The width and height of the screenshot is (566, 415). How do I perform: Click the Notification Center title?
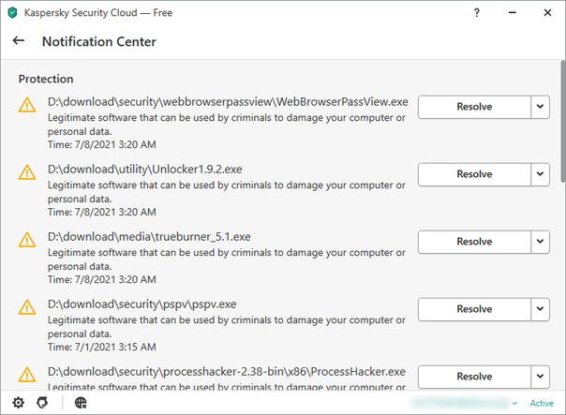(99, 41)
